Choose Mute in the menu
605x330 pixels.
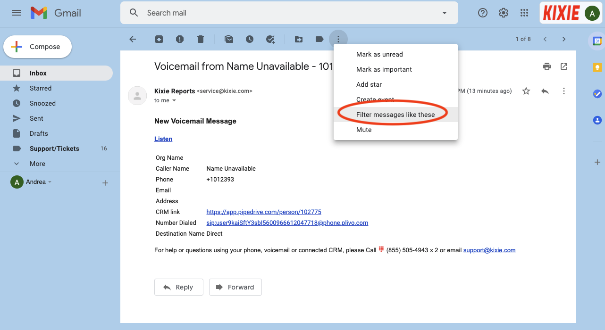click(x=395, y=130)
